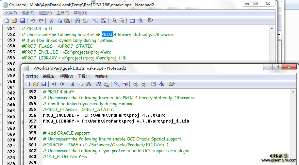Replace icon in front gdal-1.8.1 window
This screenshot has height=165, width=299.
click(x=107, y=84)
